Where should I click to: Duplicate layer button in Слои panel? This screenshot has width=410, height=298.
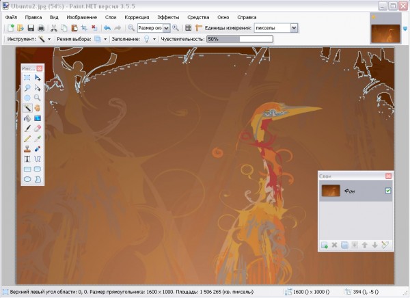pos(344,245)
